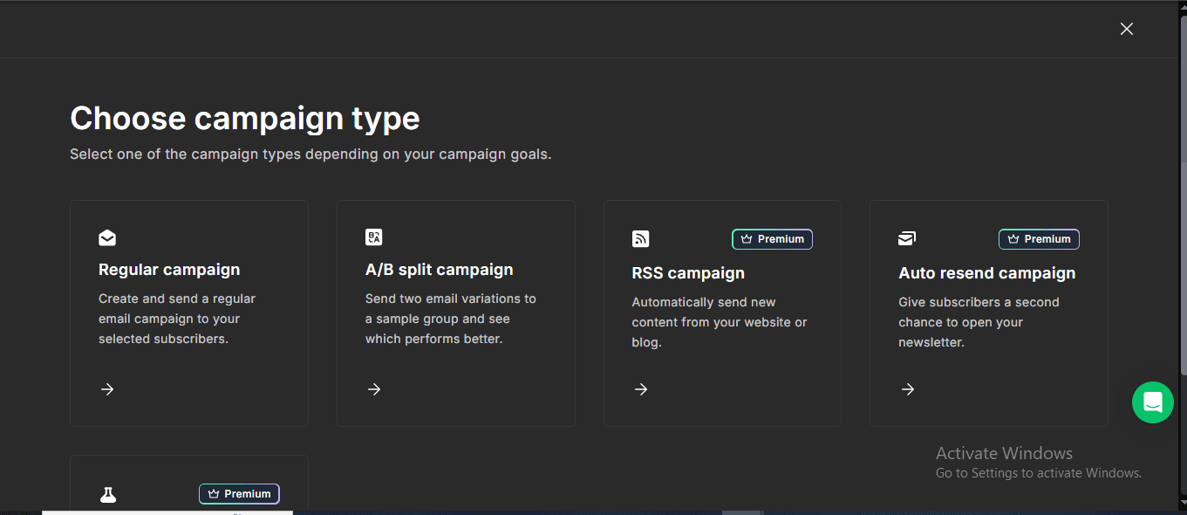1187x515 pixels.
Task: Click the "Select one of the campaign types" subtitle
Action: click(310, 154)
